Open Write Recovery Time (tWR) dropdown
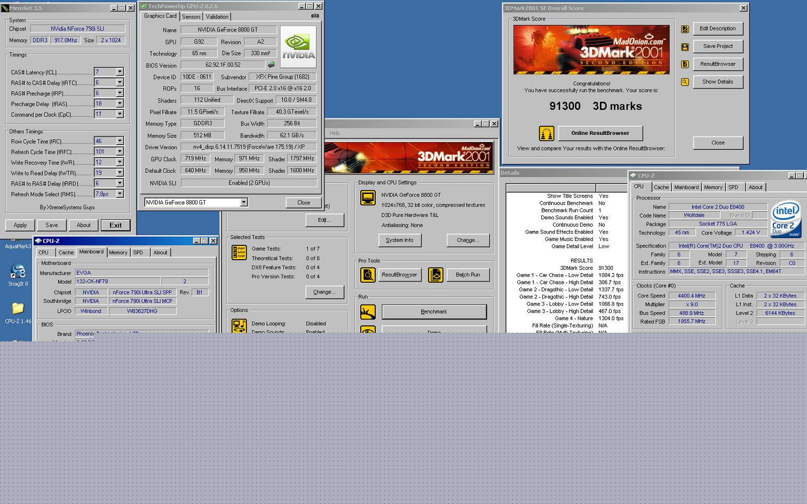 [120, 162]
